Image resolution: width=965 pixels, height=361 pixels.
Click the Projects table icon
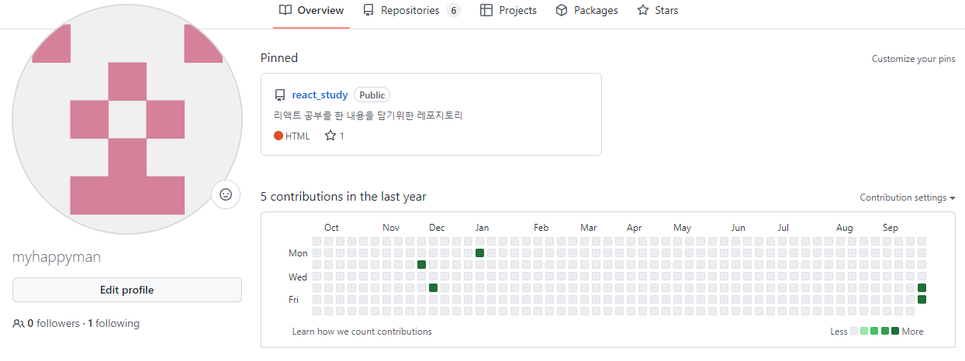(486, 10)
